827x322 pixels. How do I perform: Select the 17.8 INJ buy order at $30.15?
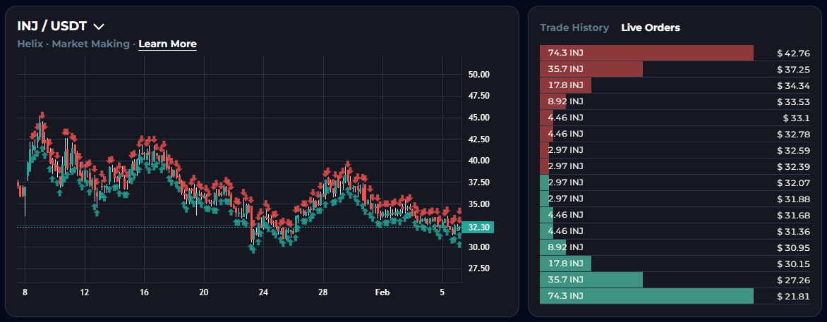click(x=675, y=264)
